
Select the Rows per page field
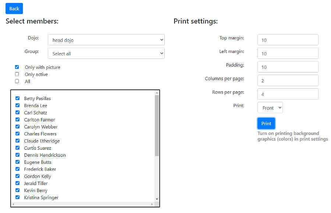click(x=288, y=94)
